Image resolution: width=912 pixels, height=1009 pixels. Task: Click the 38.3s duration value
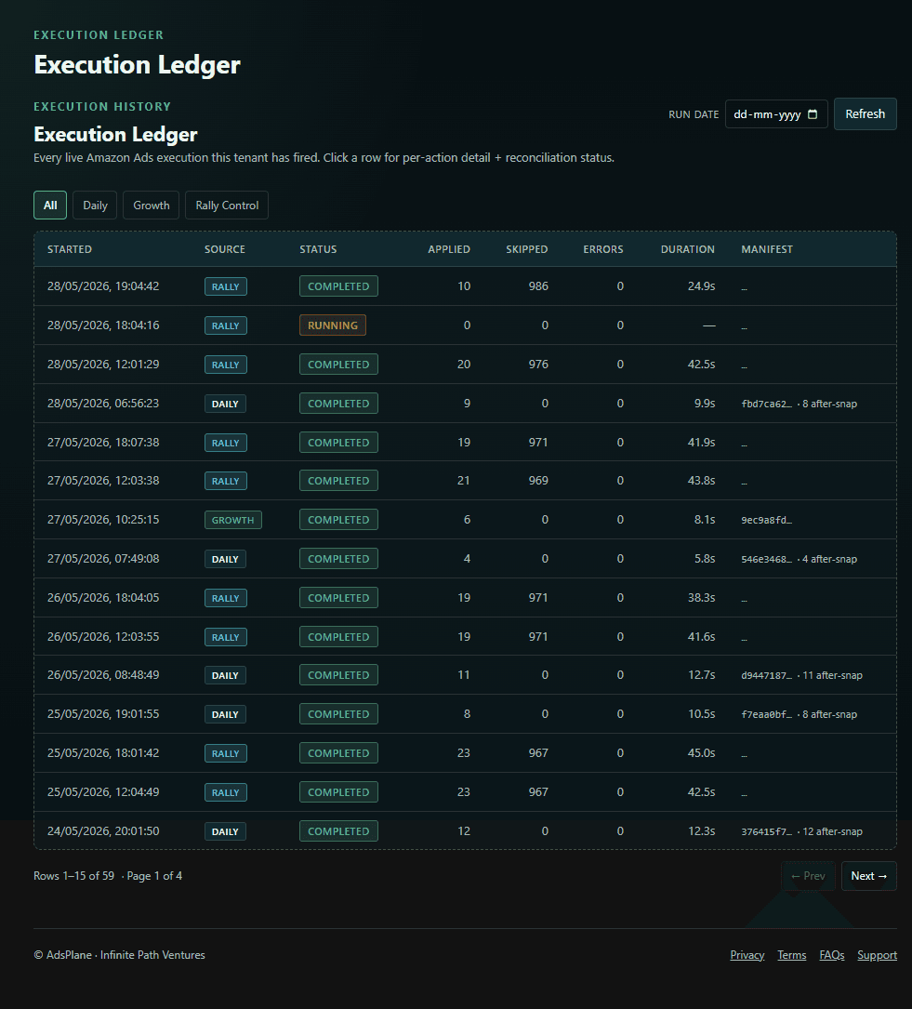coord(701,598)
